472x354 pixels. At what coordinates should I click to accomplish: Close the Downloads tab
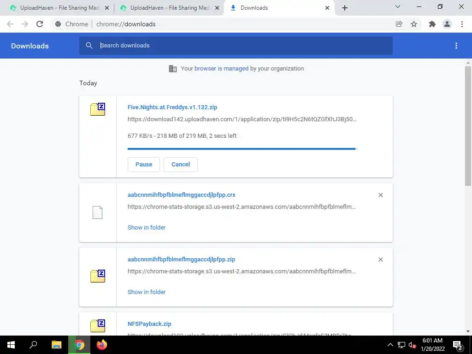(327, 8)
